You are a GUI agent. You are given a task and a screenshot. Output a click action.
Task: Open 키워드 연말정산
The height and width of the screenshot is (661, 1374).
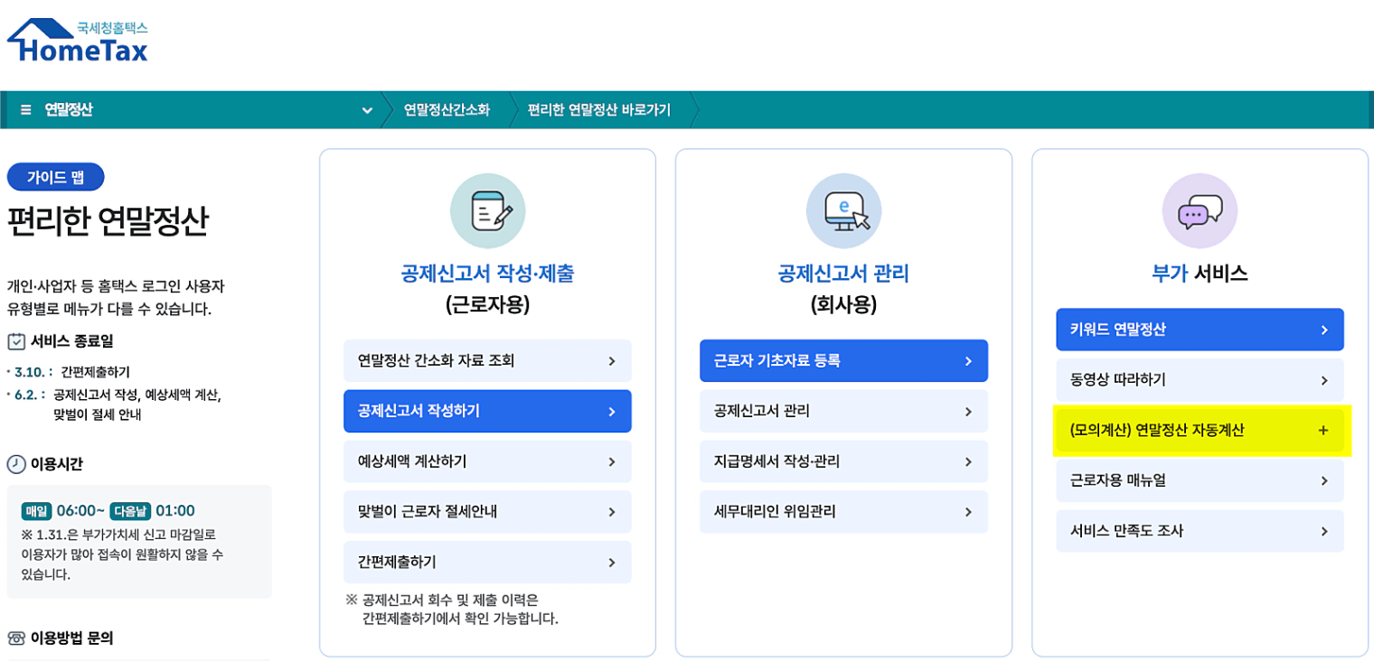click(x=1200, y=330)
